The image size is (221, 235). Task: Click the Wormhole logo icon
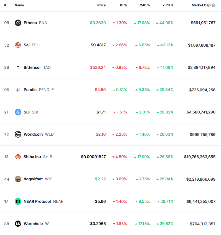18,224
